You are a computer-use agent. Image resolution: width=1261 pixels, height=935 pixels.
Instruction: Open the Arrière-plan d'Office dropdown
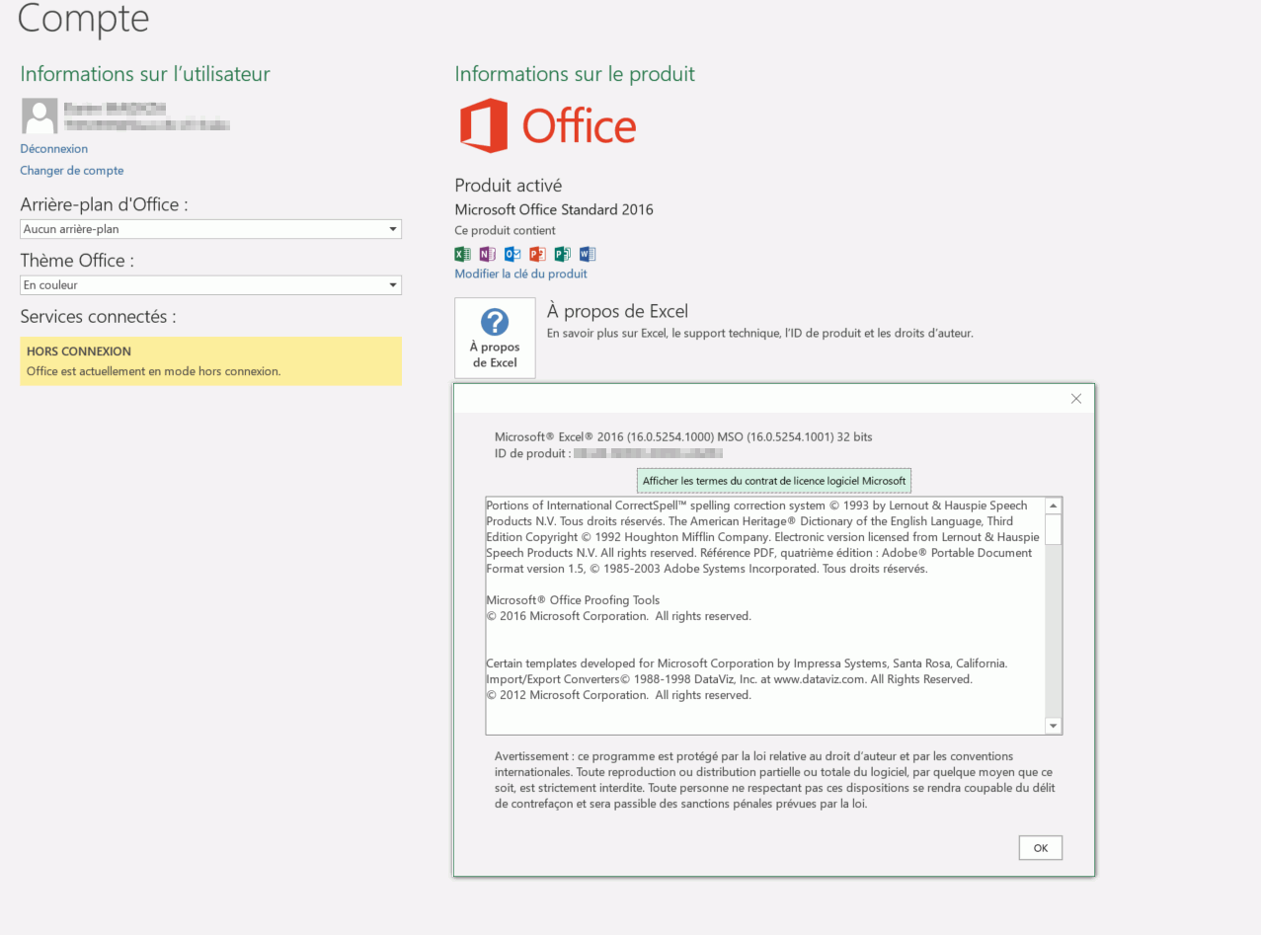point(210,229)
